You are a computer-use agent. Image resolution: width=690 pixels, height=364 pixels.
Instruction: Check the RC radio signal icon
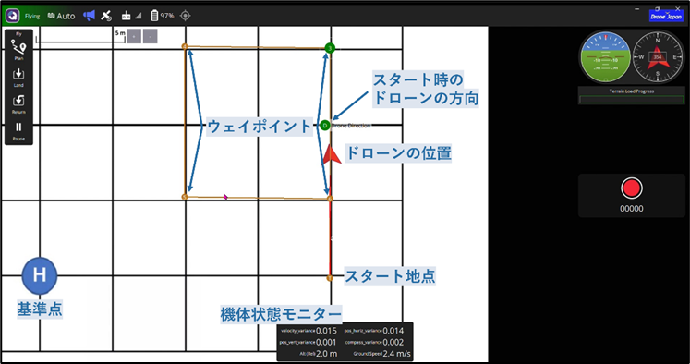(x=131, y=16)
